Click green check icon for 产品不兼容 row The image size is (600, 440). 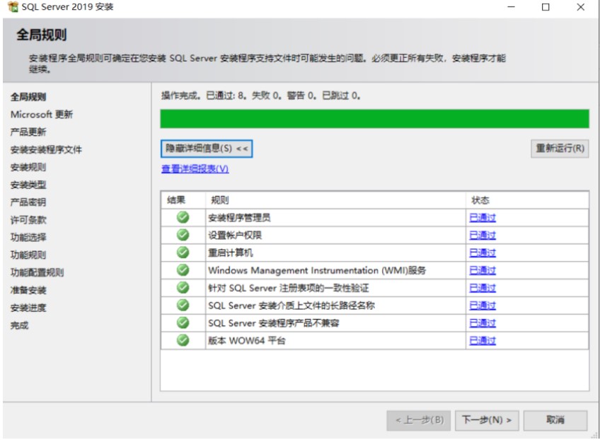[183, 323]
